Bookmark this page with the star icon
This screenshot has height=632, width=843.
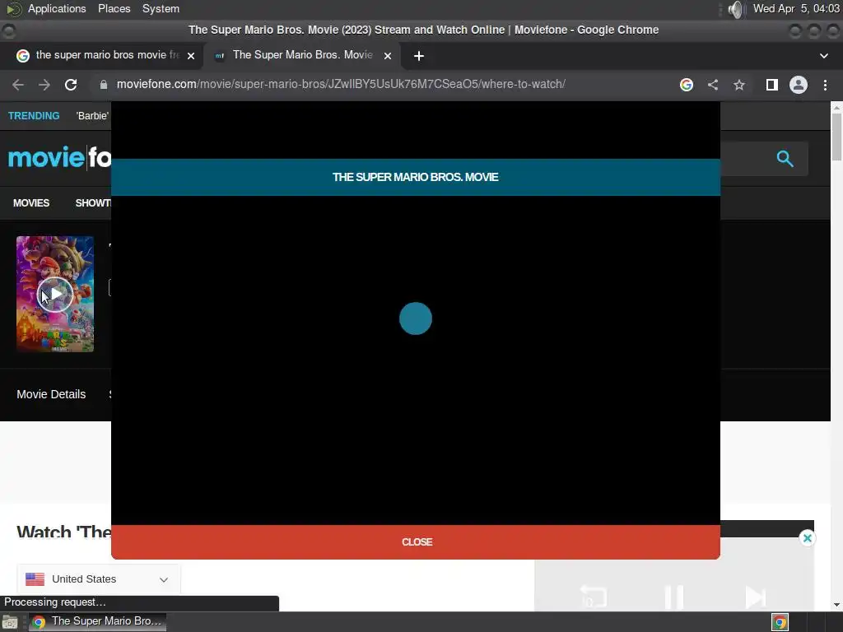coord(739,85)
